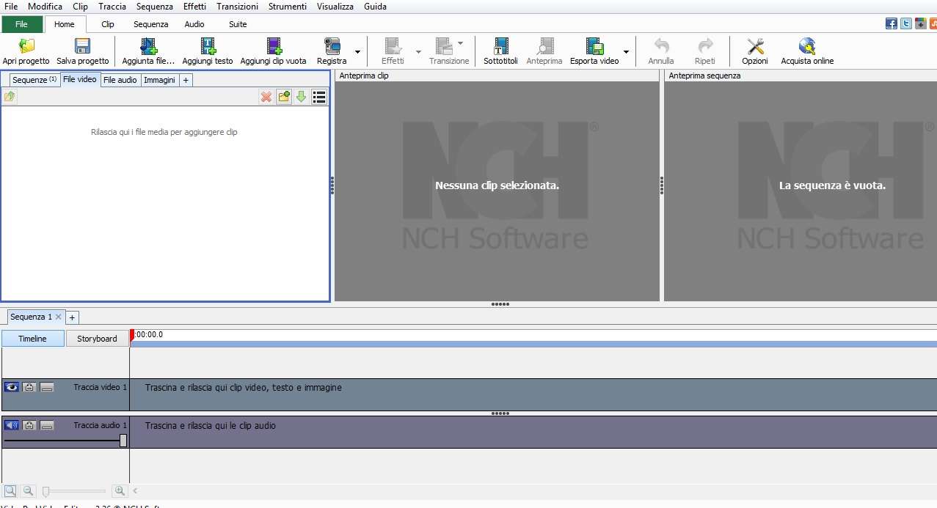
Task: Mute Traccia audio 1 with speaker icon
Action: click(12, 425)
